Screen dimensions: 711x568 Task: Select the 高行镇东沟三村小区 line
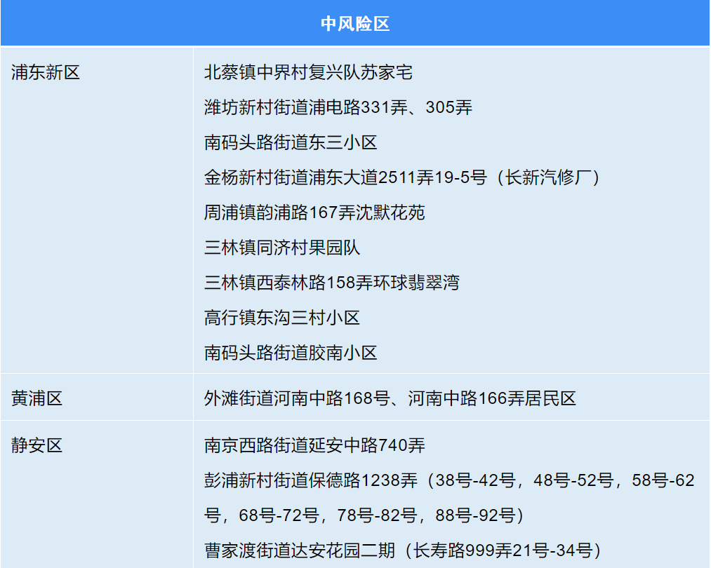tap(282, 318)
